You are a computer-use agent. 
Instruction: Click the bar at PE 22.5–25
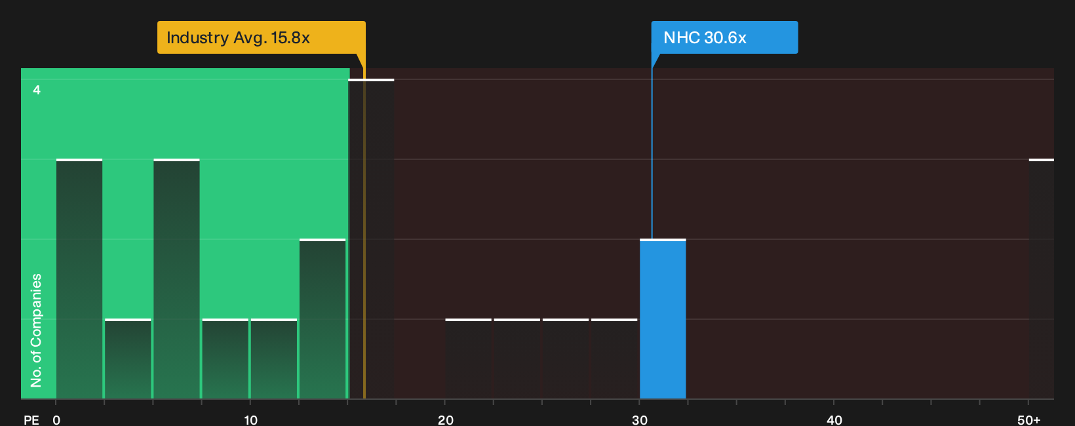tap(517, 359)
